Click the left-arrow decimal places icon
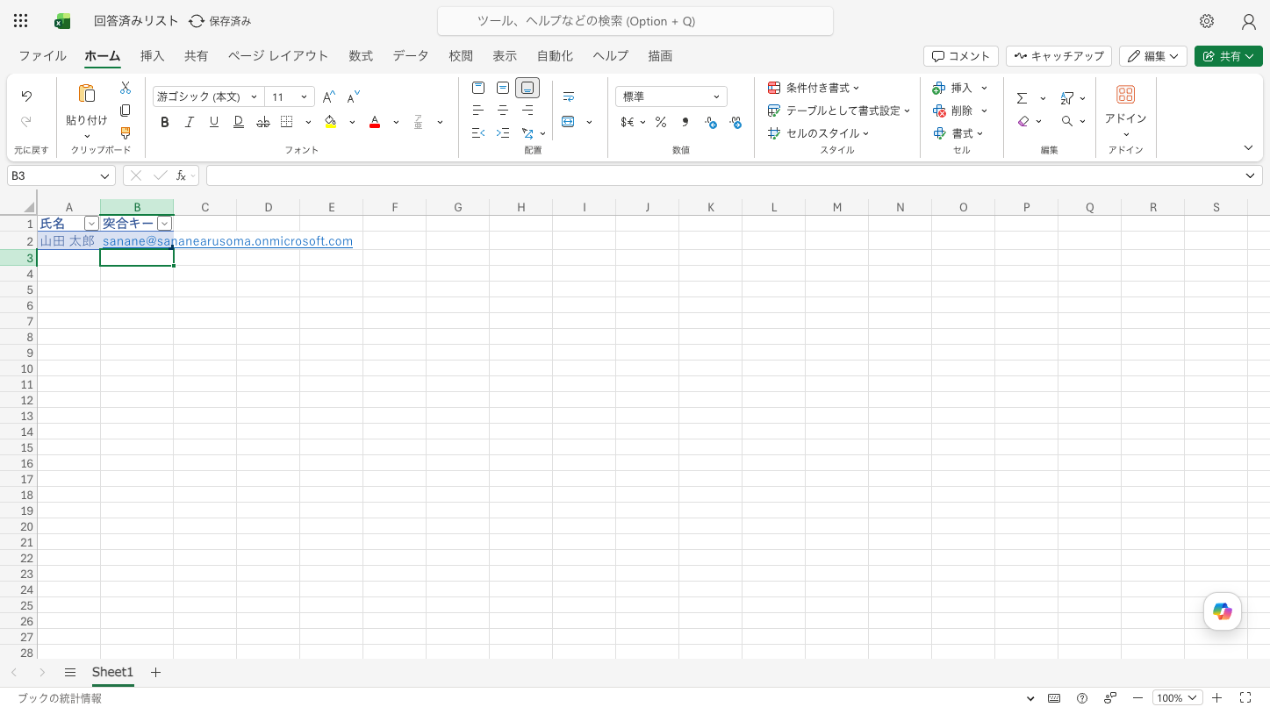Viewport: 1270px width, 707px height. [711, 122]
